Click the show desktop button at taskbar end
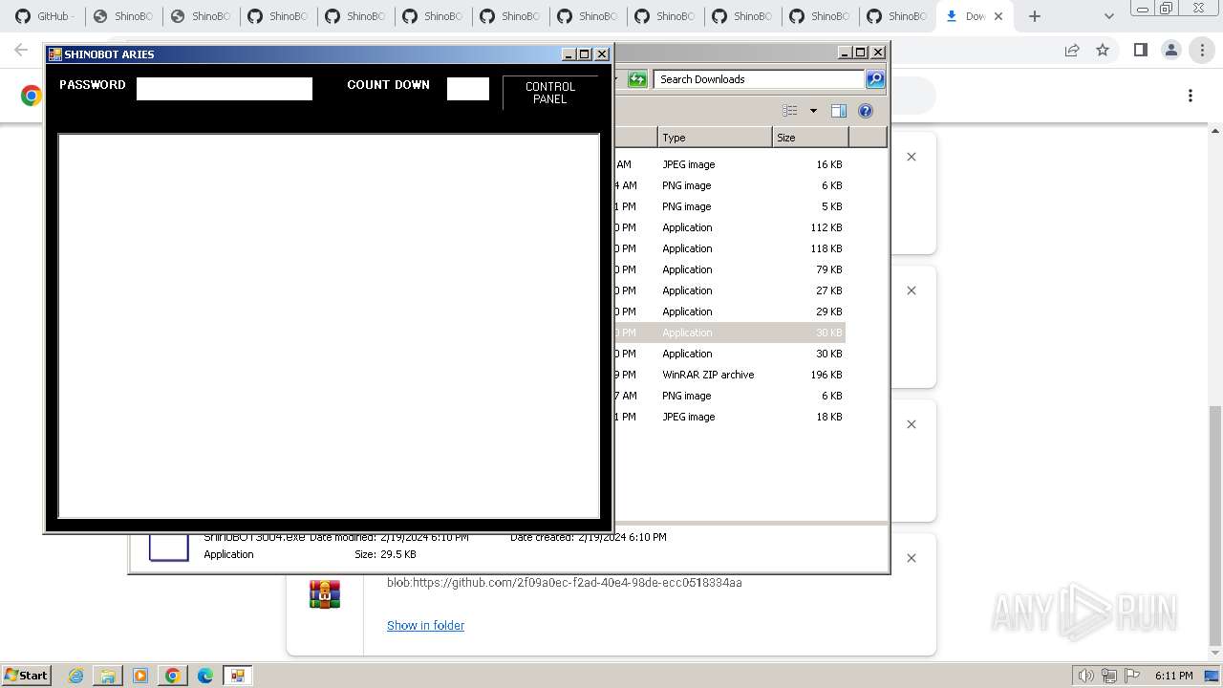 [x=1212, y=676]
